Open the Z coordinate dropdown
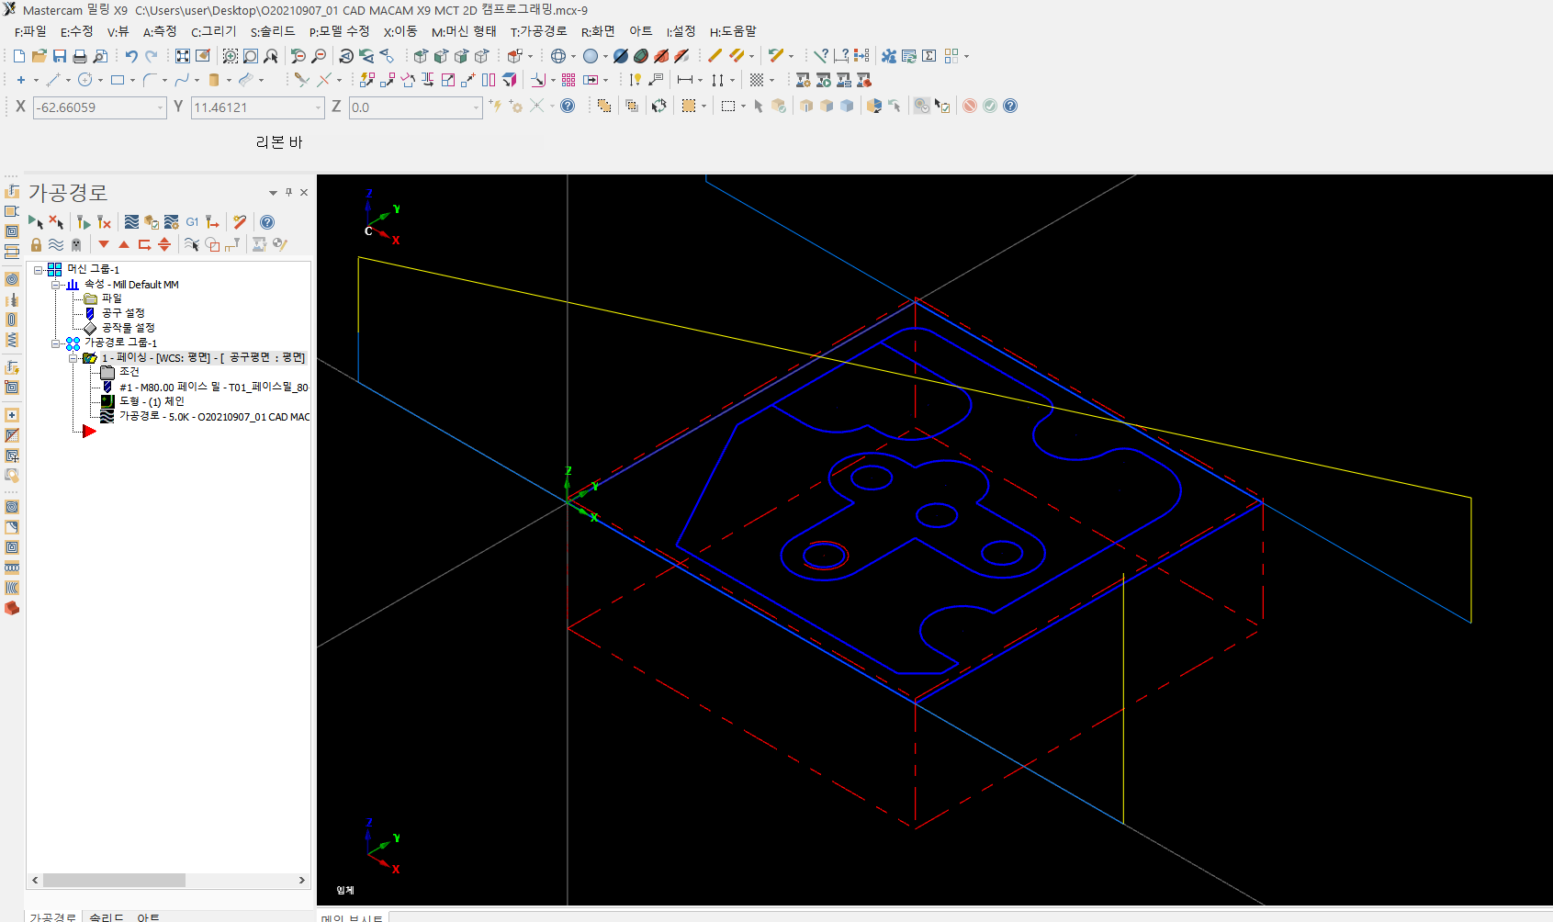Viewport: 1553px width, 922px height. [x=476, y=107]
